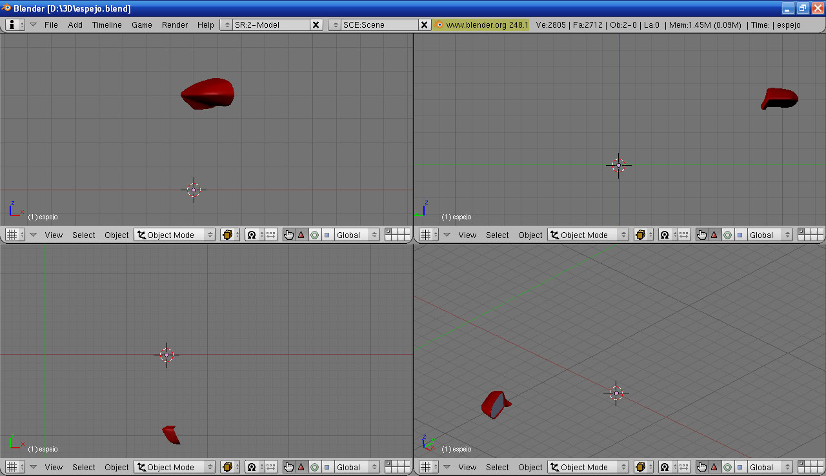Viewport: 826px width, 476px height.
Task: Select translate manipulator triangle in bottom-left viewport
Action: pos(301,467)
